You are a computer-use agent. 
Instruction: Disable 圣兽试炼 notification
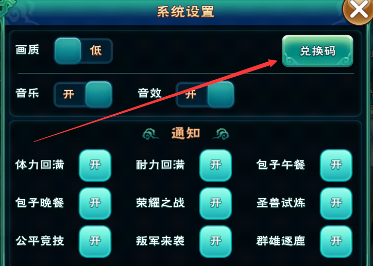(336, 203)
